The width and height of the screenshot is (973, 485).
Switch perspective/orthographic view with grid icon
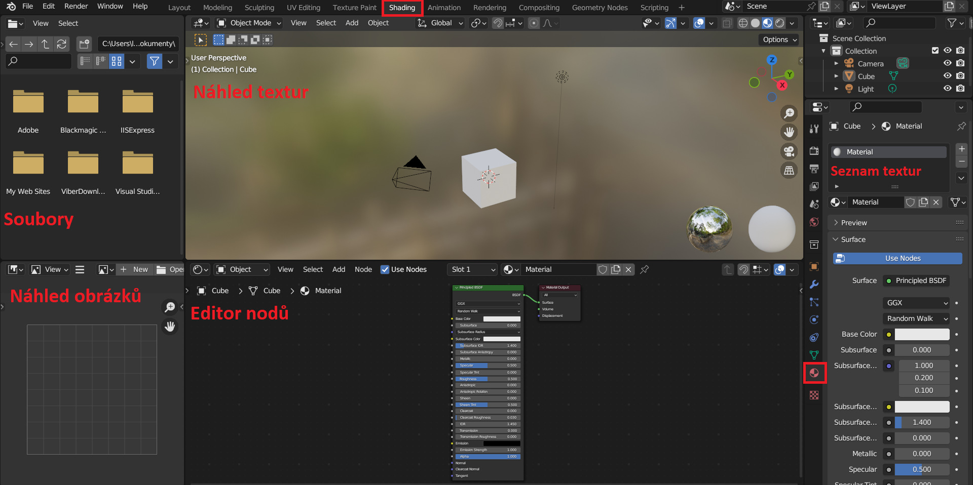tap(789, 171)
